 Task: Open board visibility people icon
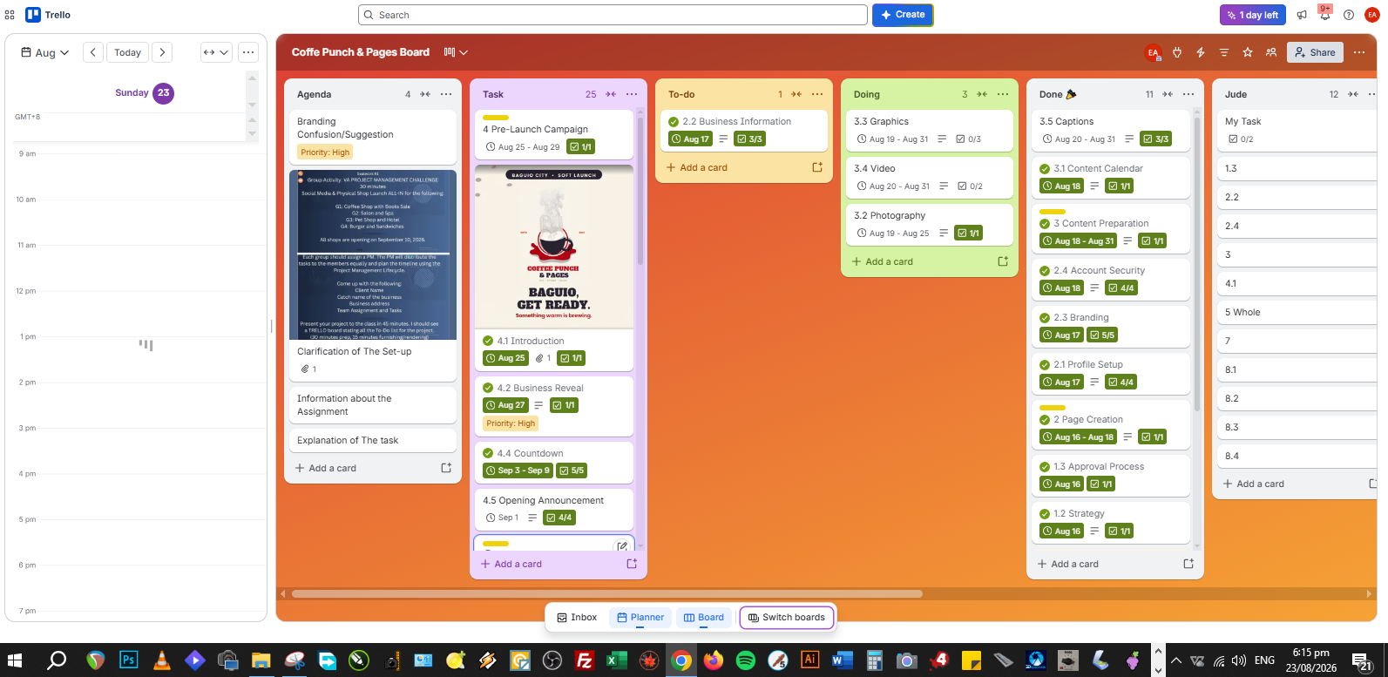tap(1271, 52)
